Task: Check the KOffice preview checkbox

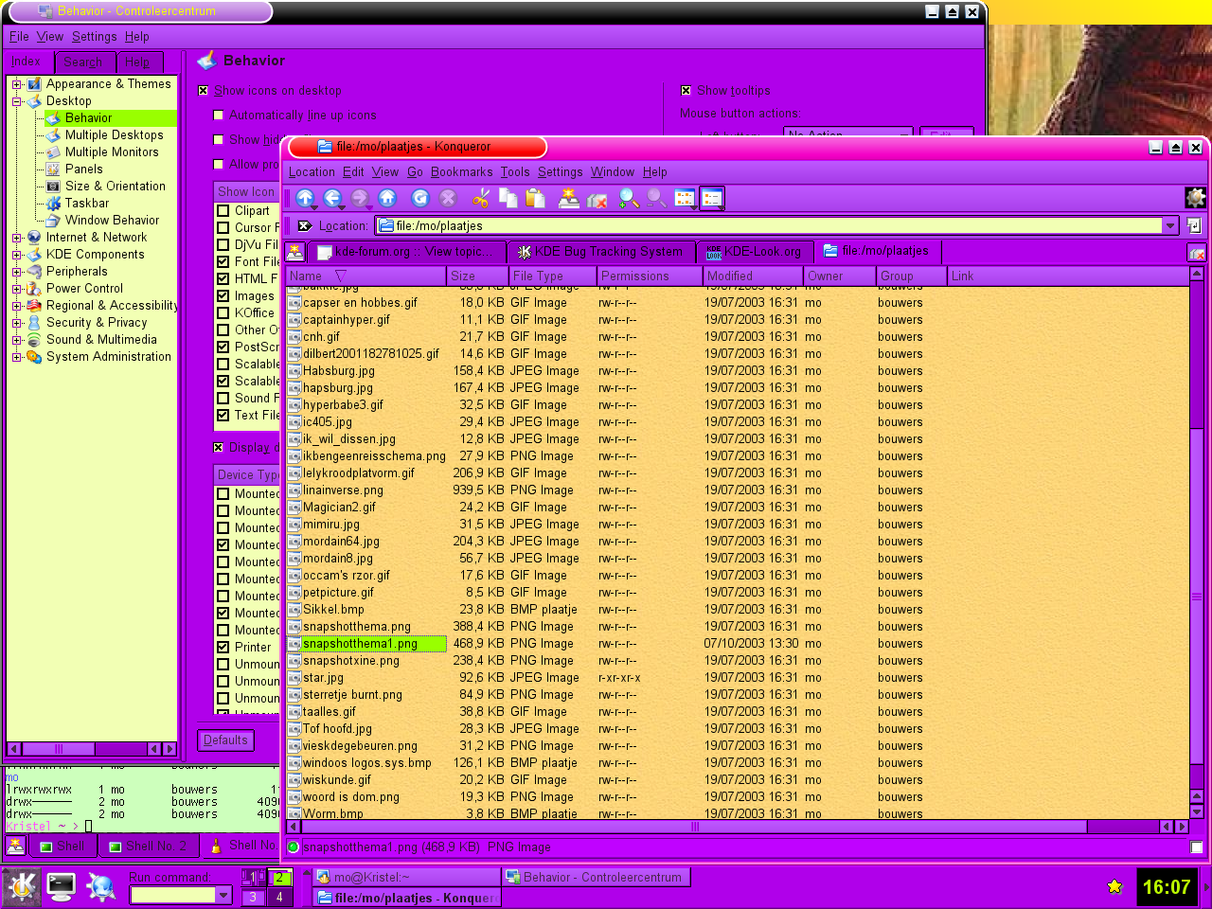Action: coord(223,313)
